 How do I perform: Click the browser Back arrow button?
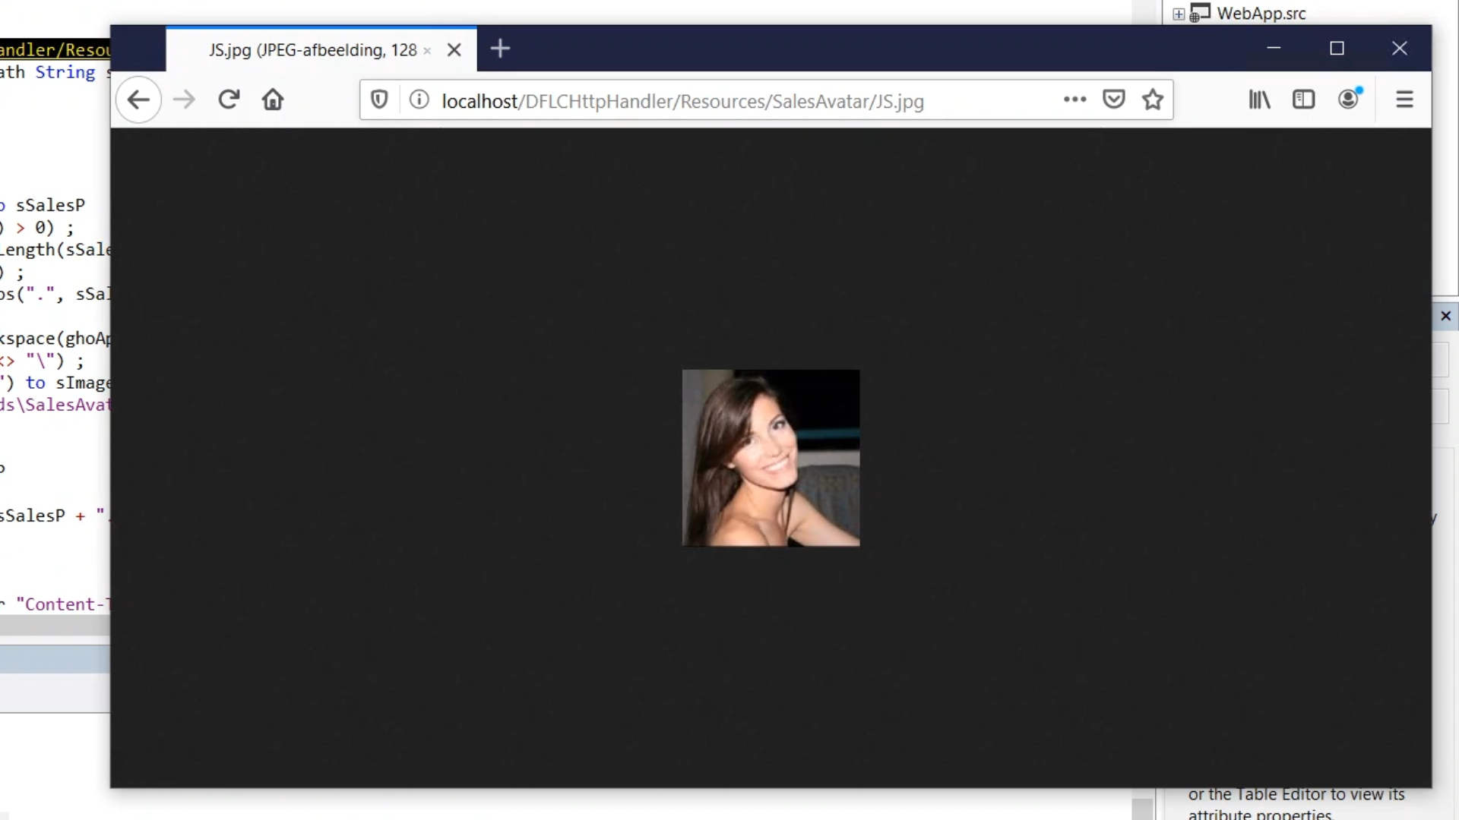[x=138, y=99]
